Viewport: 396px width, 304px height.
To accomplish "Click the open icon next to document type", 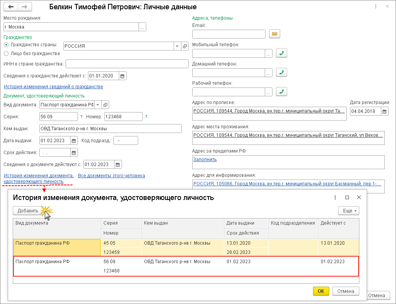I will [105, 105].
